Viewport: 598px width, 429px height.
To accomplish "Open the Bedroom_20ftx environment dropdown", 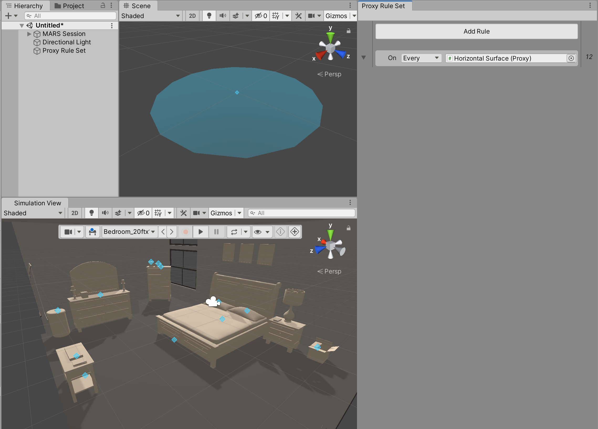I will (x=129, y=232).
